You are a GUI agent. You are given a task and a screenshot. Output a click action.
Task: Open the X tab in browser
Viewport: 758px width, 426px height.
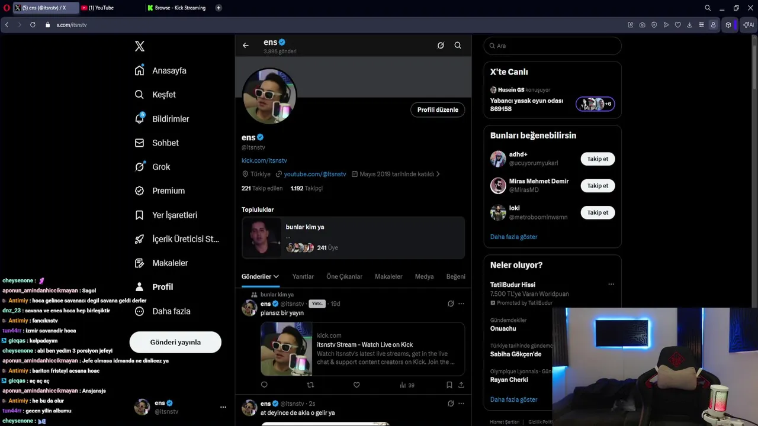(x=44, y=8)
